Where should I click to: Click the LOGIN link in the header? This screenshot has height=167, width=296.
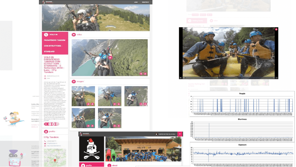(x=136, y=2)
